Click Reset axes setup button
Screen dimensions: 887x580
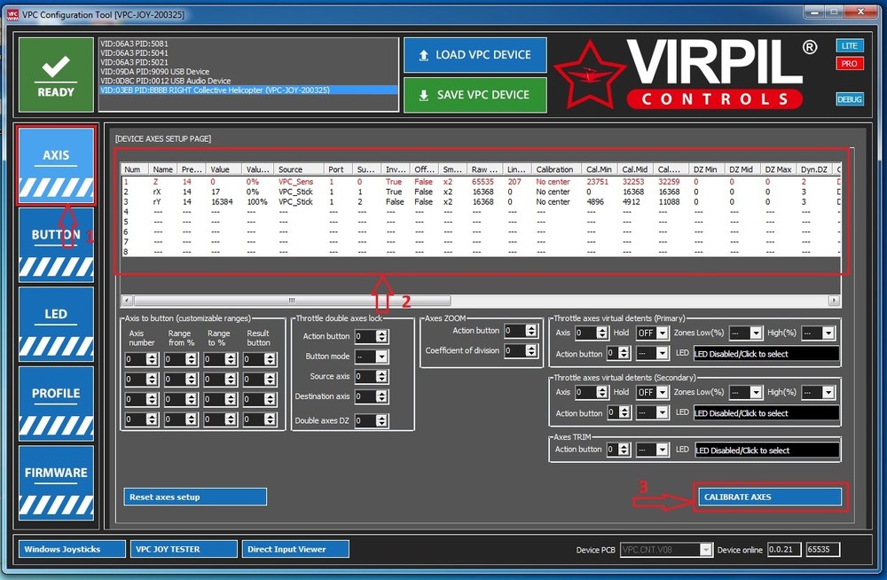pos(195,497)
